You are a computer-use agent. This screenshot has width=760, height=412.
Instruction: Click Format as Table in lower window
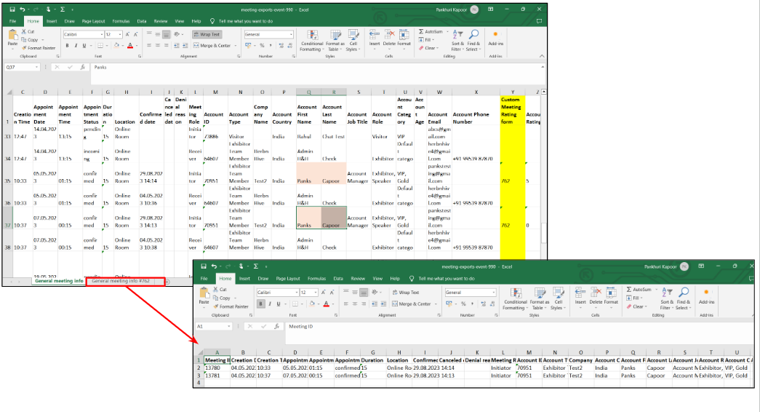point(539,298)
